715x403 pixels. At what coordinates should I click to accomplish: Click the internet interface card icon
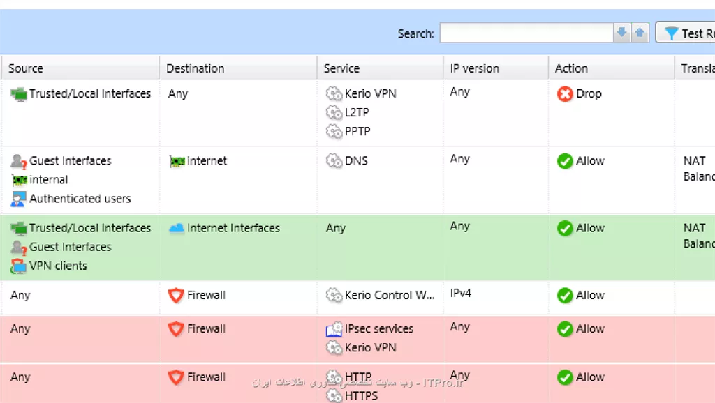(x=177, y=161)
